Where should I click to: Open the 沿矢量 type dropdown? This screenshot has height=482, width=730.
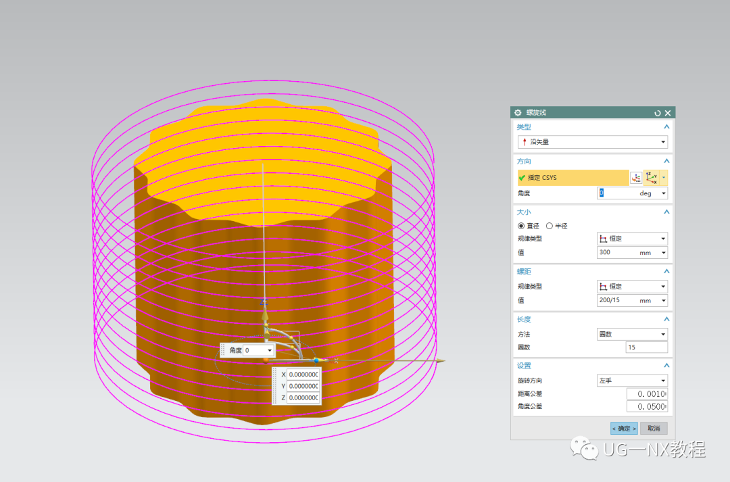point(593,141)
